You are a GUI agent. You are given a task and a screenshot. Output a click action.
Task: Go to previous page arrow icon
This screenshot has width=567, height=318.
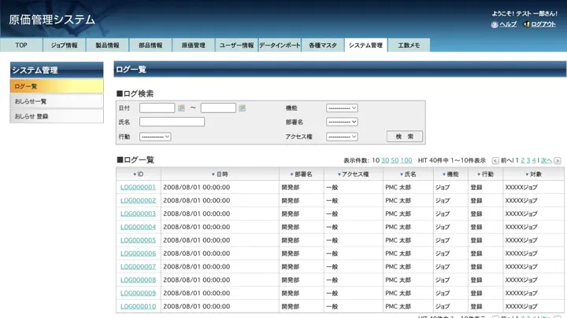pos(495,161)
